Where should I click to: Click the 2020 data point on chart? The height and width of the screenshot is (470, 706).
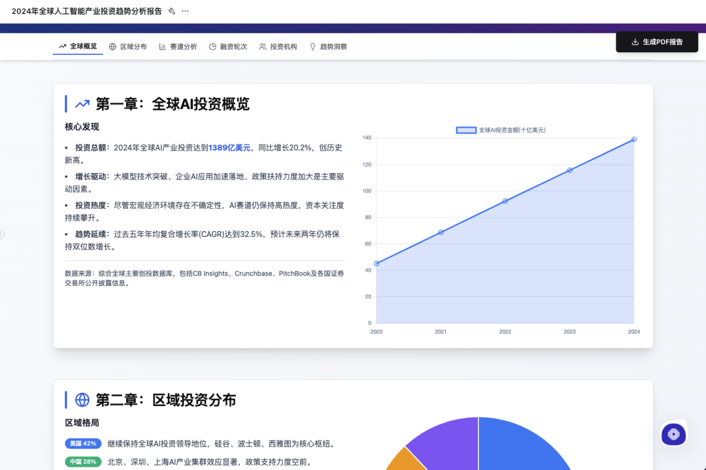tap(377, 264)
